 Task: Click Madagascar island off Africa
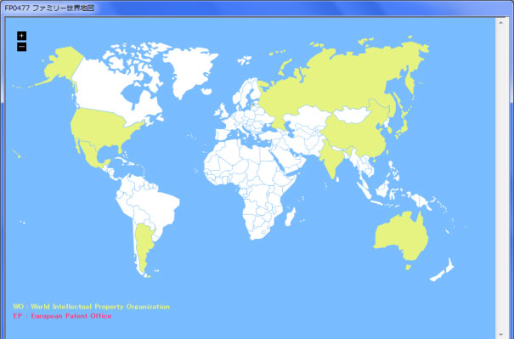(291, 217)
